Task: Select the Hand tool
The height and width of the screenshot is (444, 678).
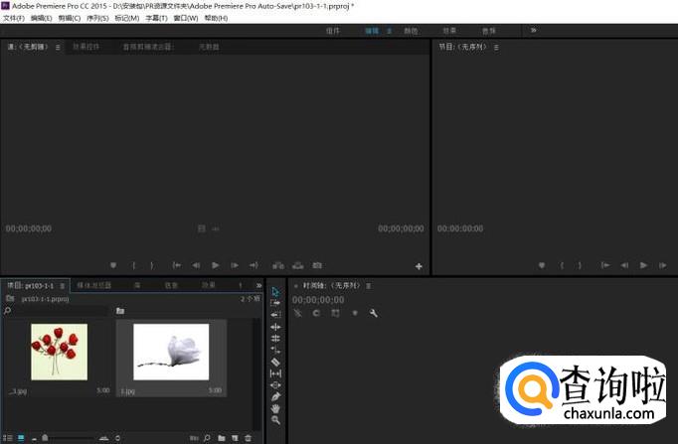Action: point(275,408)
